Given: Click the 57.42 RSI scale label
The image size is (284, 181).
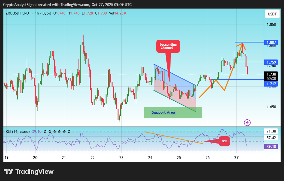Looking at the screenshot, I should (271, 138).
